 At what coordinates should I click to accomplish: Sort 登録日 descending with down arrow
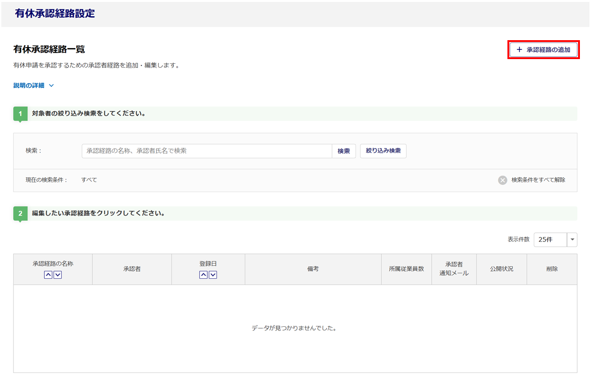pyautogui.click(x=213, y=275)
